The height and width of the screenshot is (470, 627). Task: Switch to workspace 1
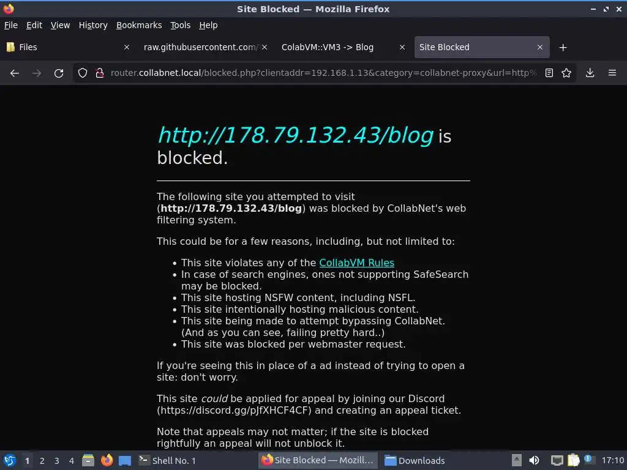click(27, 461)
